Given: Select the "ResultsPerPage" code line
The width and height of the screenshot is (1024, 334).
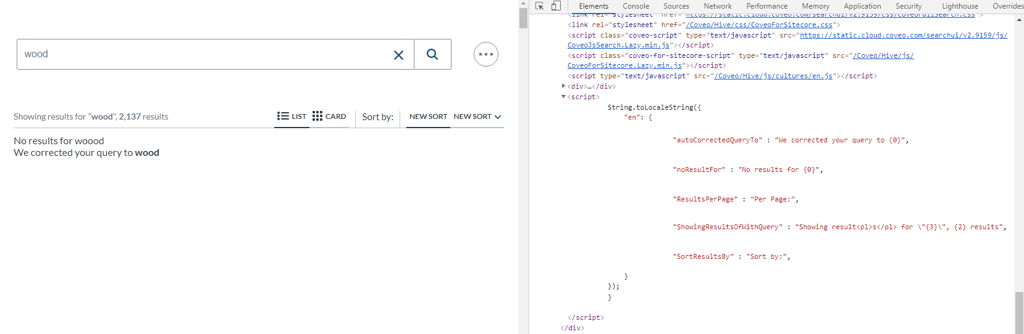Looking at the screenshot, I should pos(736,200).
